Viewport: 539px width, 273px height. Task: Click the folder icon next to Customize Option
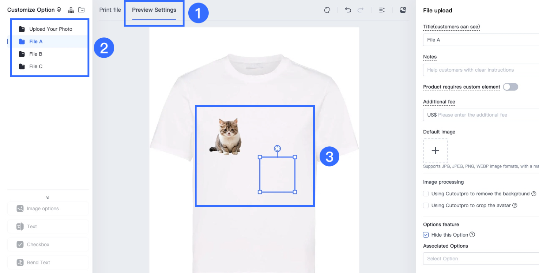coord(81,10)
